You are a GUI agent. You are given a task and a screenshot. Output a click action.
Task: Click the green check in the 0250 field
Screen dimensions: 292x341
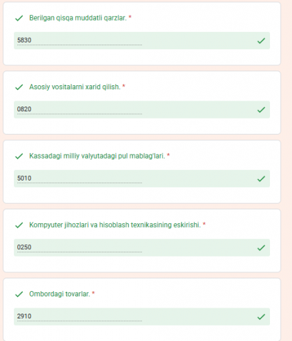(x=261, y=248)
